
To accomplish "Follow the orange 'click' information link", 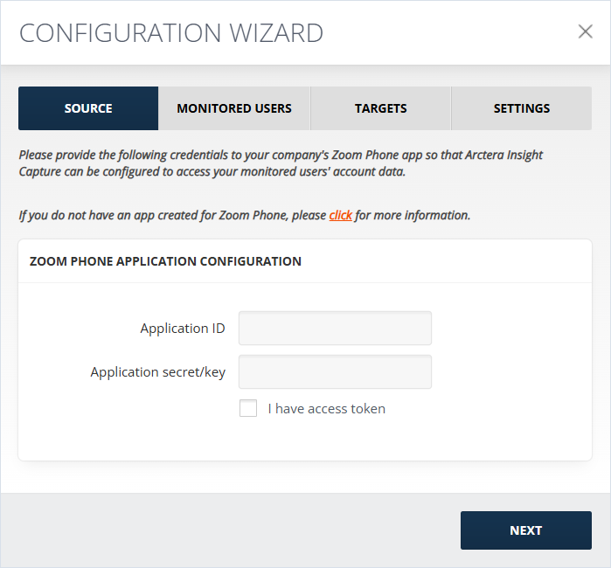I will click(341, 215).
